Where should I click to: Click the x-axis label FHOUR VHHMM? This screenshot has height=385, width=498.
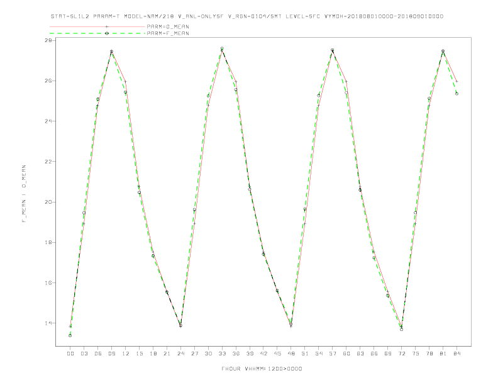(x=262, y=369)
